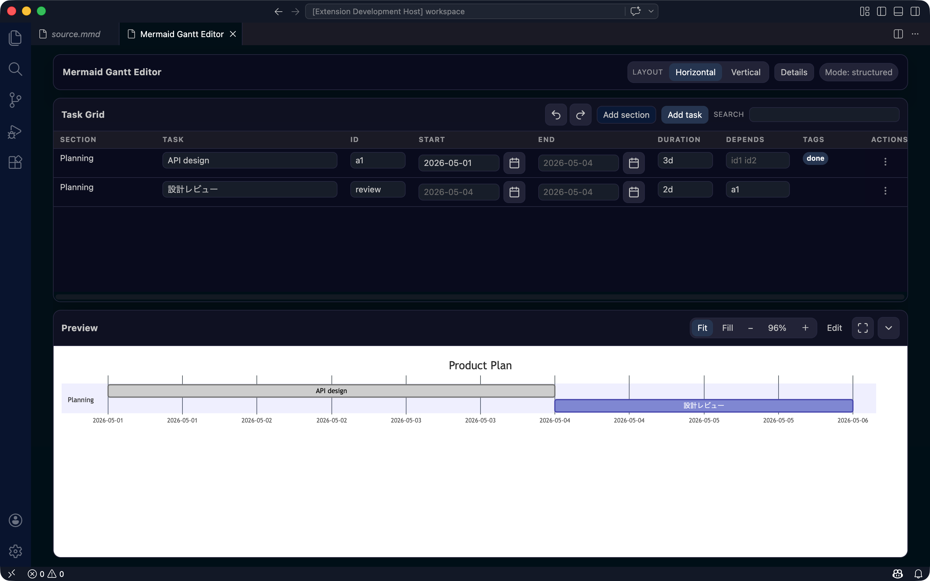The image size is (930, 581).
Task: Click the undo icon in Task Grid
Action: [555, 115]
